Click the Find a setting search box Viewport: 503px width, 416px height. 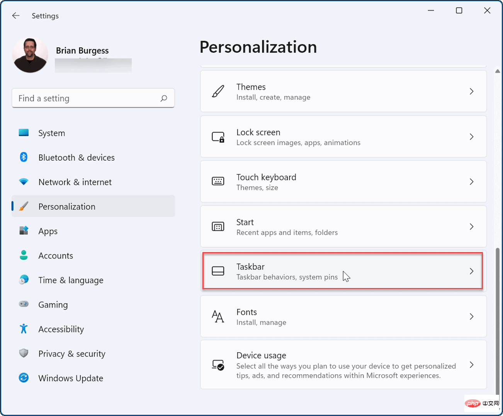pos(93,98)
